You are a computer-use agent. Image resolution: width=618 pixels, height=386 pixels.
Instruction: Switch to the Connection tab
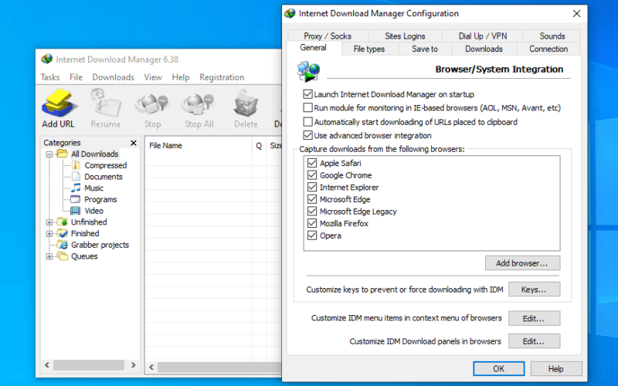click(x=548, y=49)
